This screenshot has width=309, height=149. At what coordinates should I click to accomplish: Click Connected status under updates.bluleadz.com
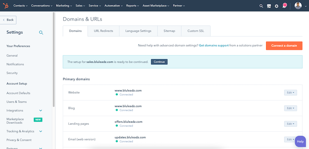point(126,141)
